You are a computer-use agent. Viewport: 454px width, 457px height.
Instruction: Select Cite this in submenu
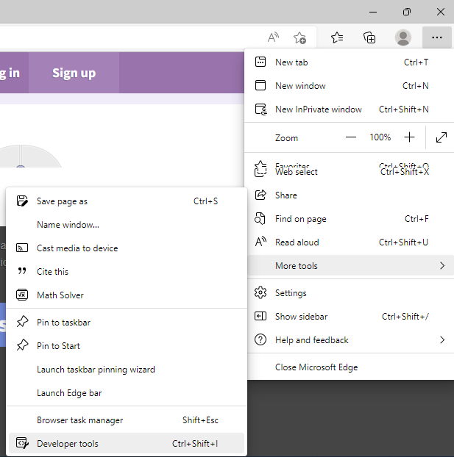[x=127, y=271]
